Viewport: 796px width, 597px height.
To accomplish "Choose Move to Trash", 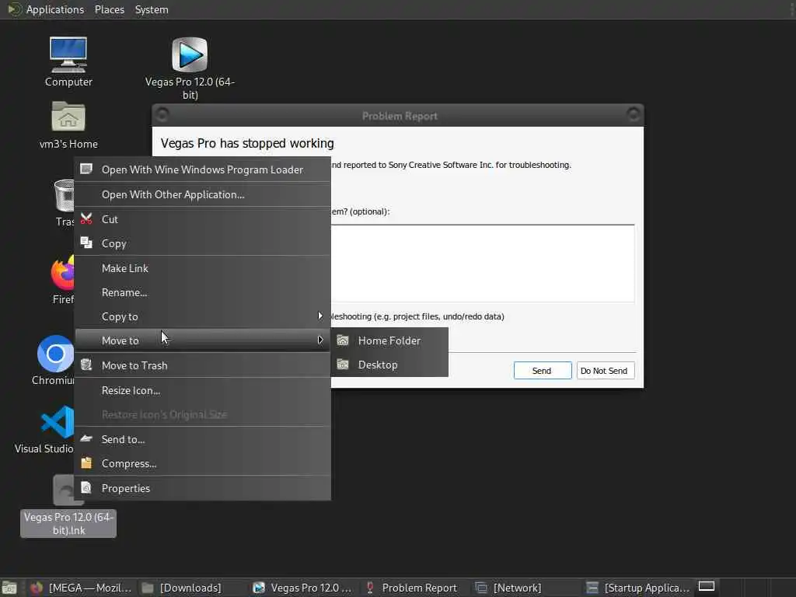I will pyautogui.click(x=203, y=365).
